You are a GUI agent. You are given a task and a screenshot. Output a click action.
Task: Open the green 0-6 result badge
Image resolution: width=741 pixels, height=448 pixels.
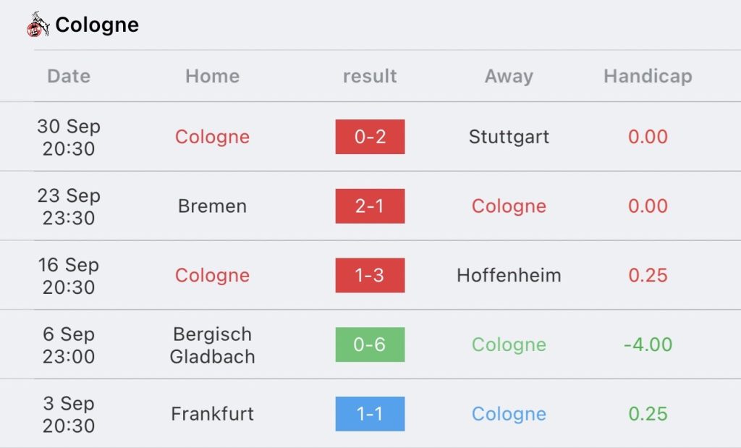pyautogui.click(x=370, y=345)
